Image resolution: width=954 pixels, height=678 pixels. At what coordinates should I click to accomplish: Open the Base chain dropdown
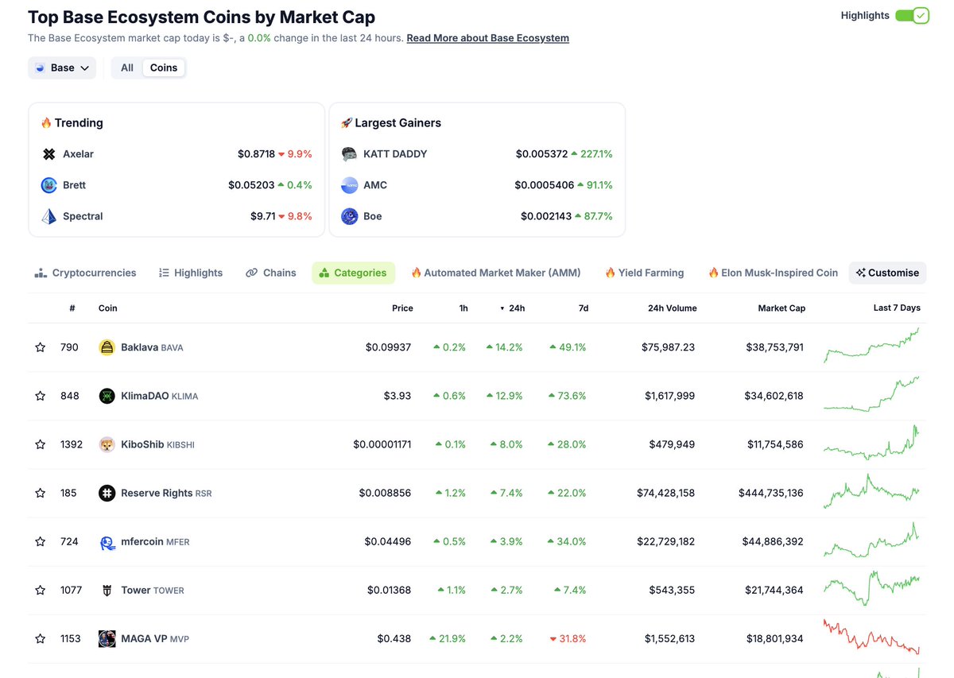coord(62,68)
